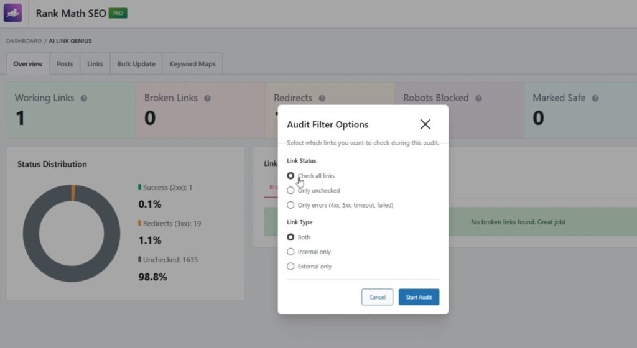
Task: Click the help icon beside Marked Safe
Action: [595, 98]
